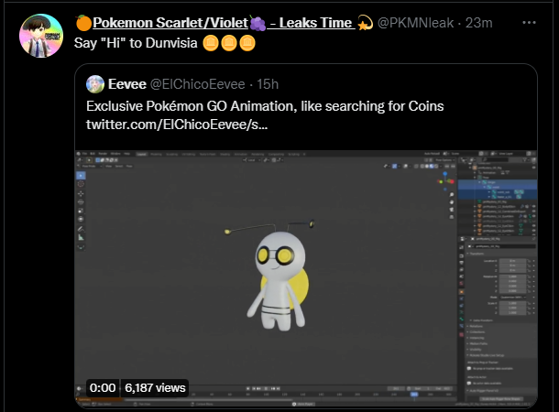Image resolution: width=559 pixels, height=412 pixels.
Task: Expand the Motion Paths panel
Action: point(477,343)
